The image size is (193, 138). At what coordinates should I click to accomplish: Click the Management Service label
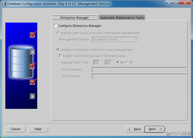tap(74, 40)
